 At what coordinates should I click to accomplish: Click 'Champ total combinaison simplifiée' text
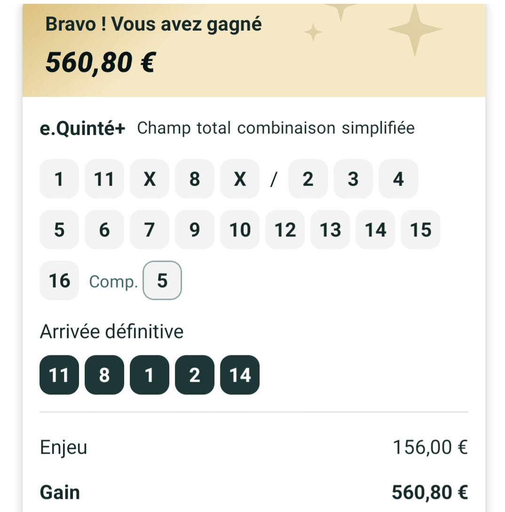coord(276,128)
